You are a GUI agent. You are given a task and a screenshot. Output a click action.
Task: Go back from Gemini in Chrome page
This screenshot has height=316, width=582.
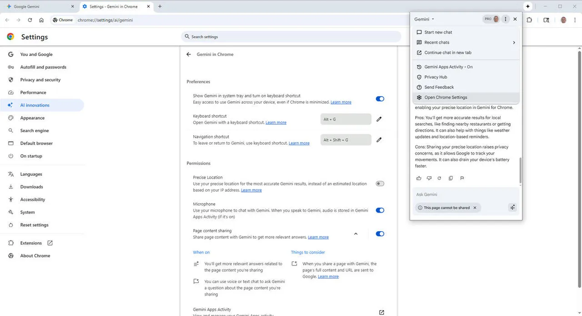(x=189, y=54)
